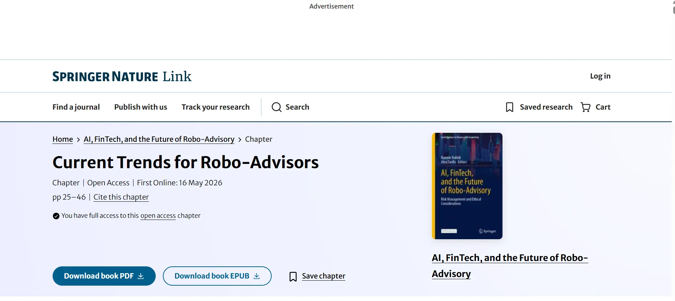Open the Log in page
Screen dimensions: 675x301
600,76
